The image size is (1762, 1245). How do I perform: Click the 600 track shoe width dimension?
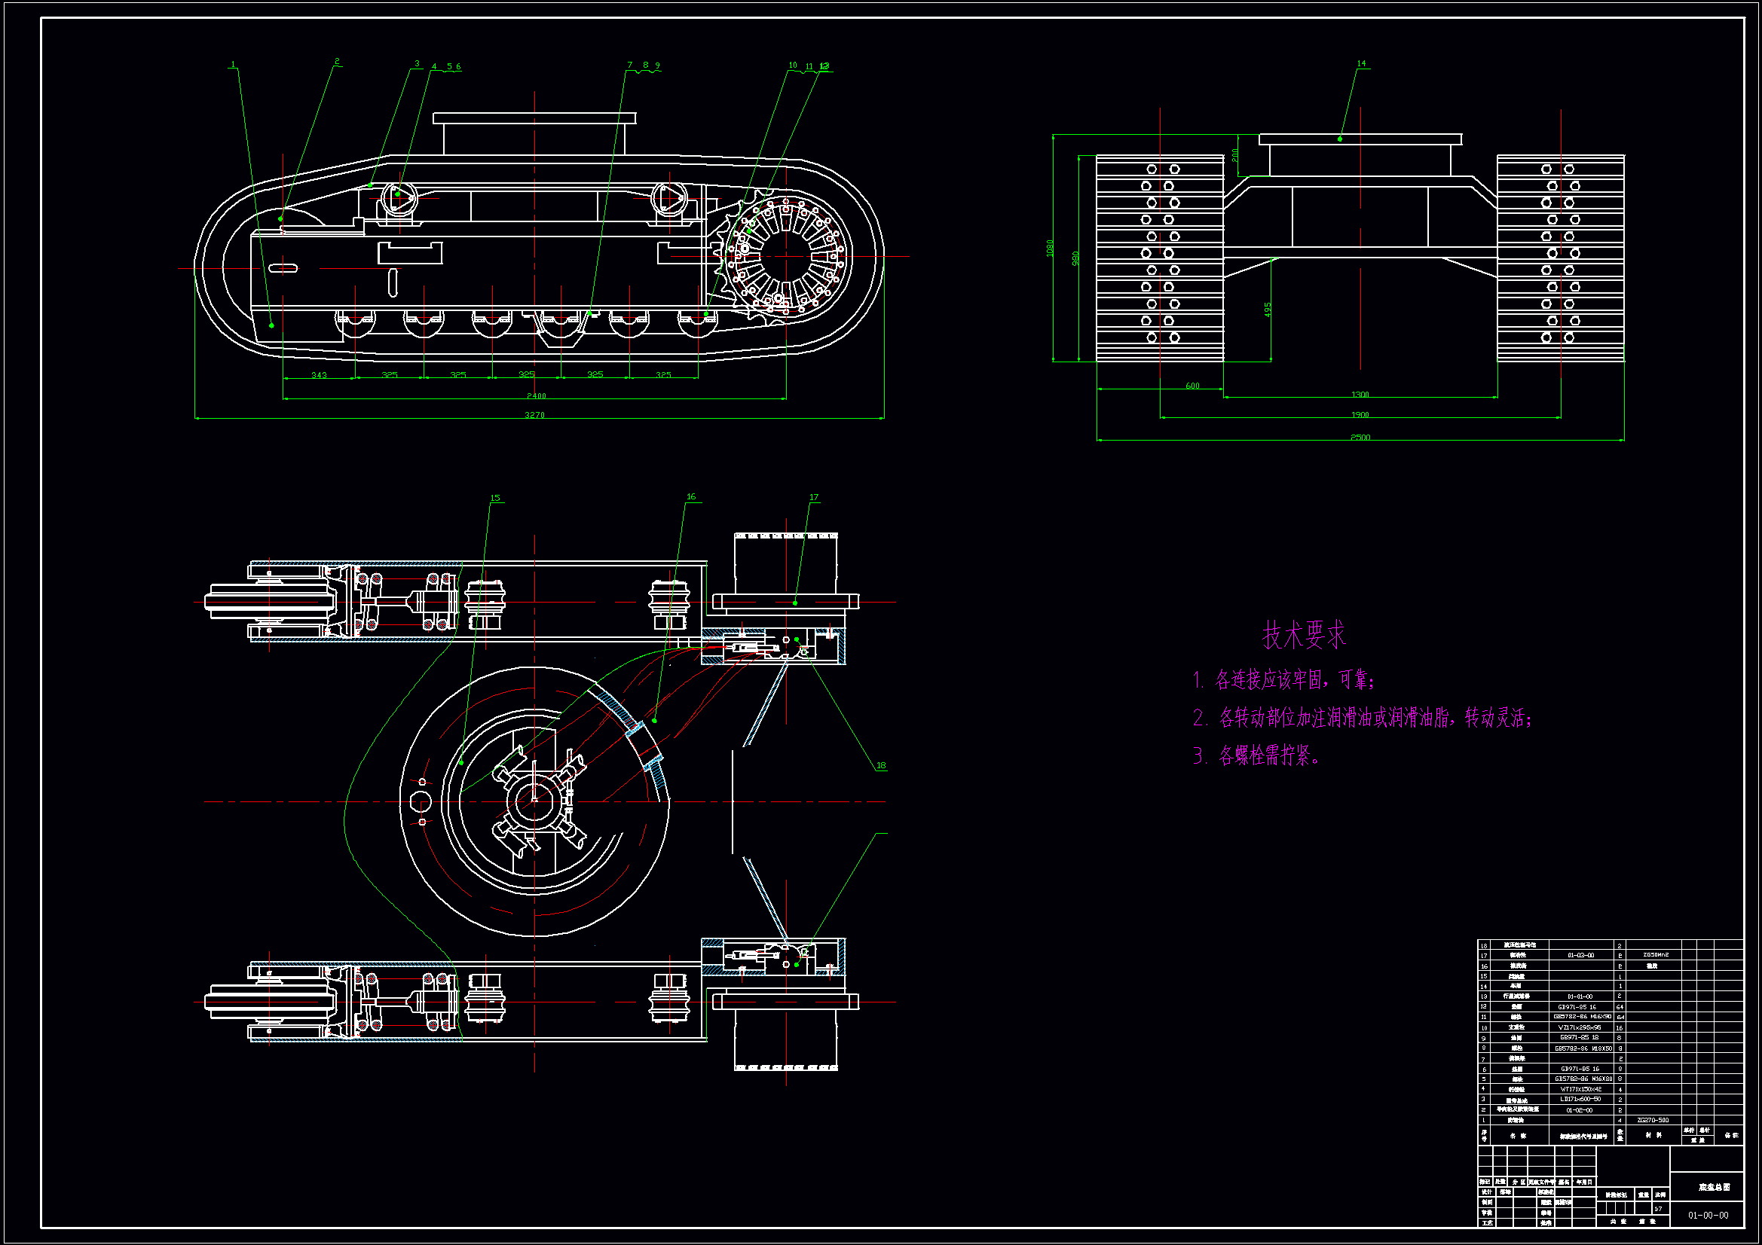click(x=1191, y=386)
